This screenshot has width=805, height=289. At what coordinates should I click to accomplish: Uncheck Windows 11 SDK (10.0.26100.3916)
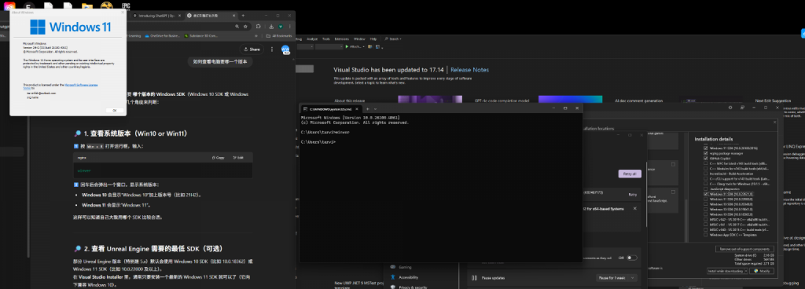(705, 148)
